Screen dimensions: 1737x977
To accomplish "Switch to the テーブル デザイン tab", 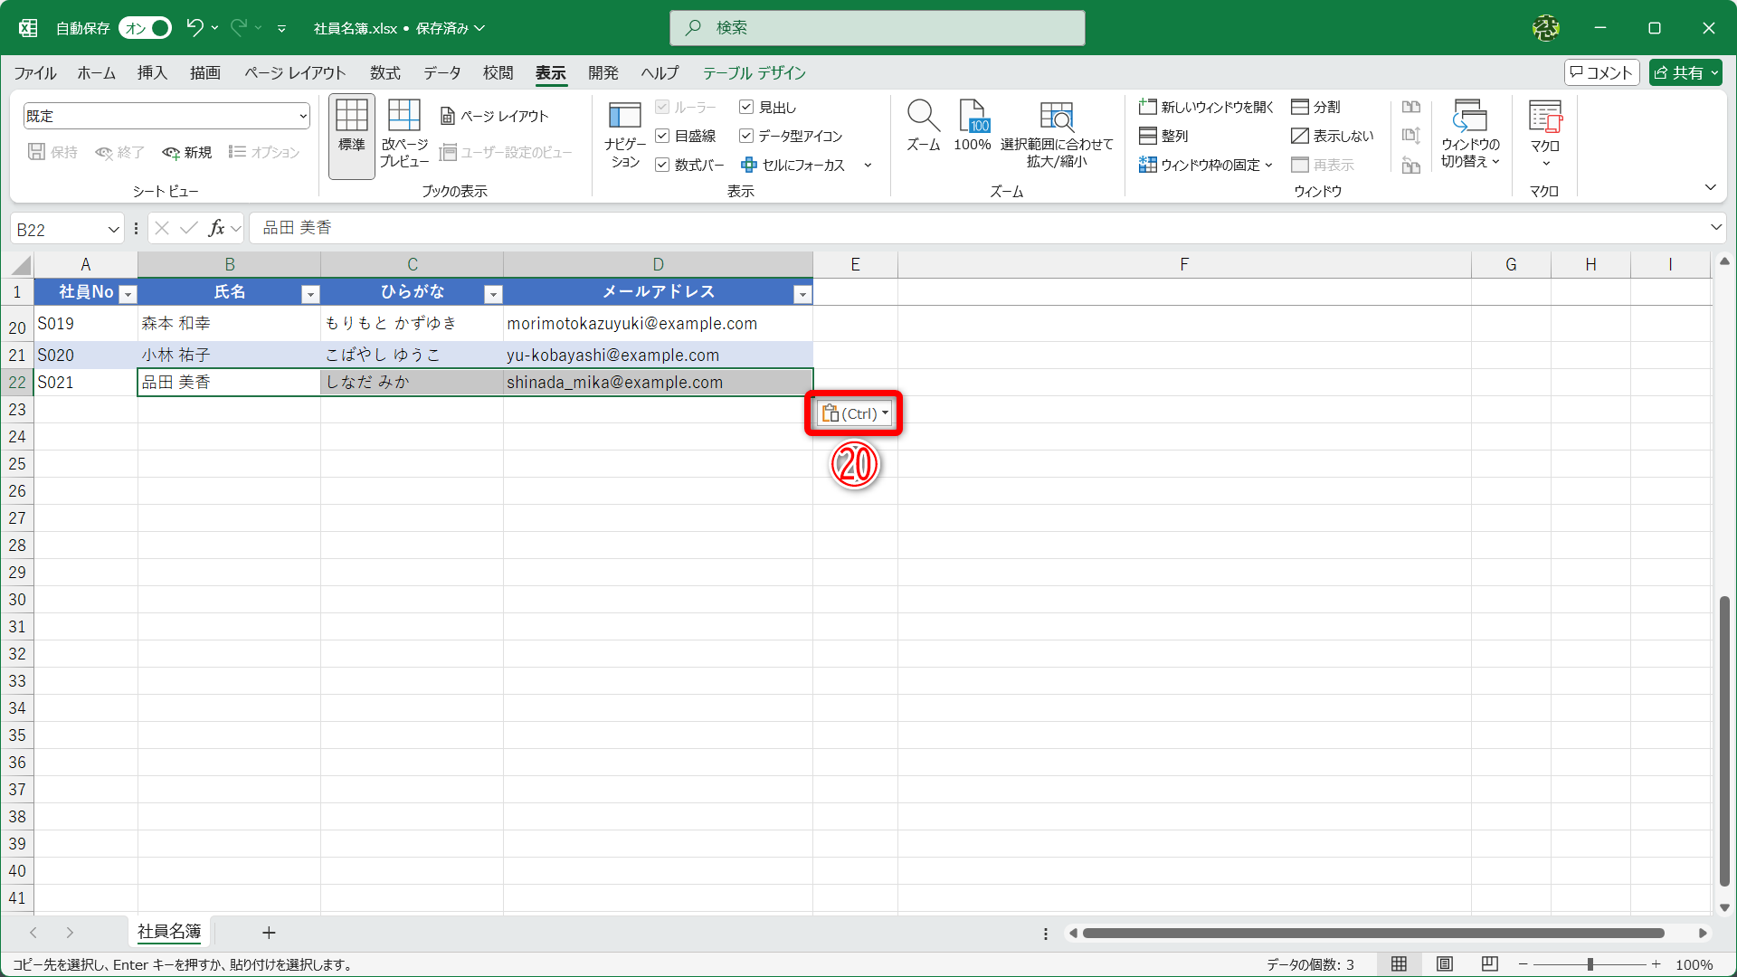I will 755,73.
